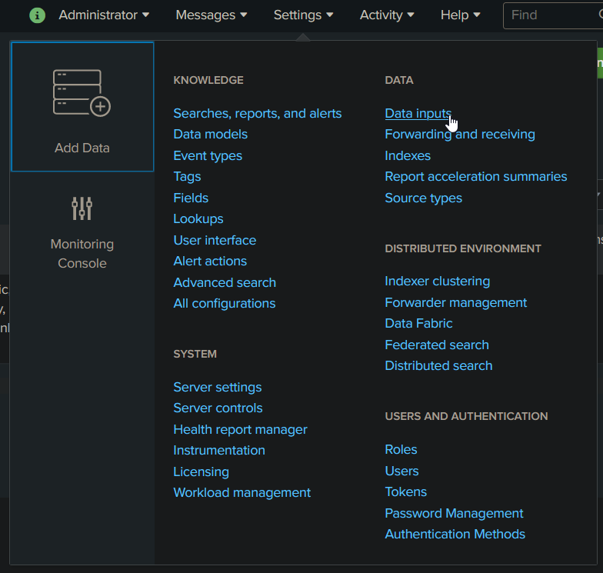Viewport: 603px width, 573px height.
Task: Open Indexer clustering
Action: coord(437,282)
